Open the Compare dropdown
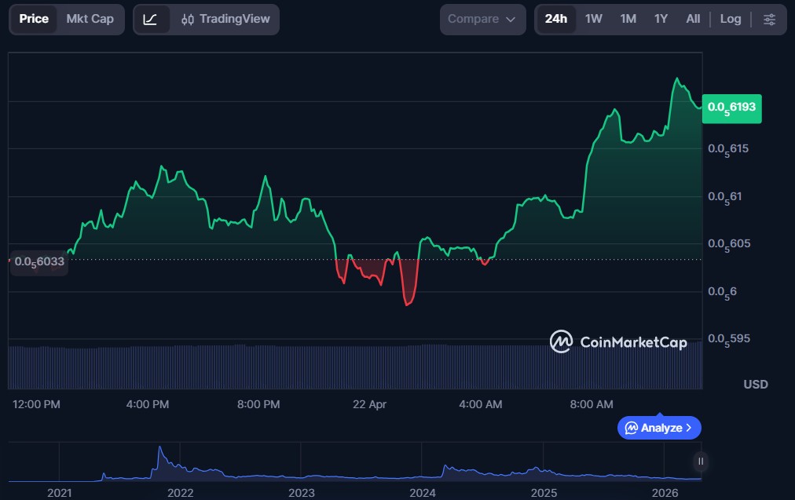Viewport: 795px width, 500px height. point(482,19)
